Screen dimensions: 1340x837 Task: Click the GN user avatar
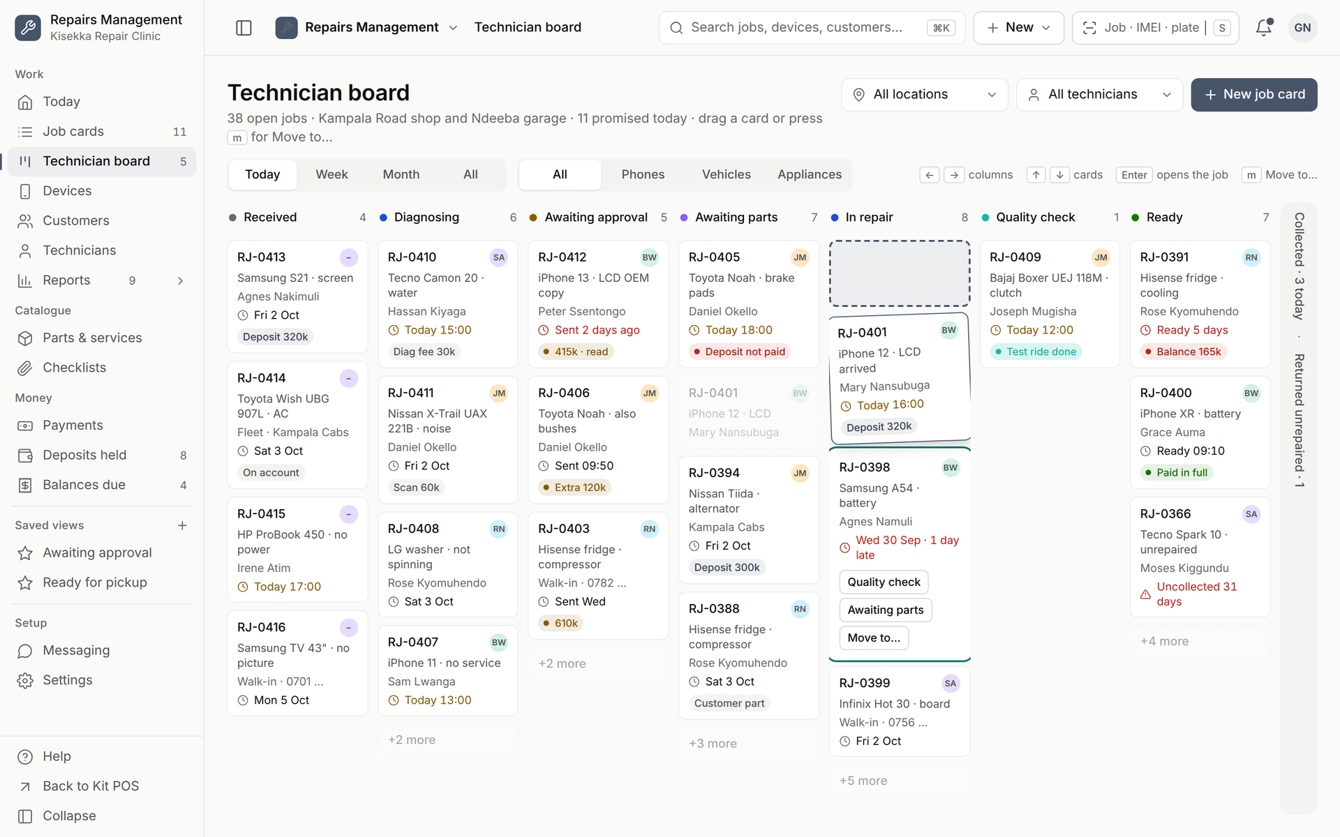pos(1302,28)
